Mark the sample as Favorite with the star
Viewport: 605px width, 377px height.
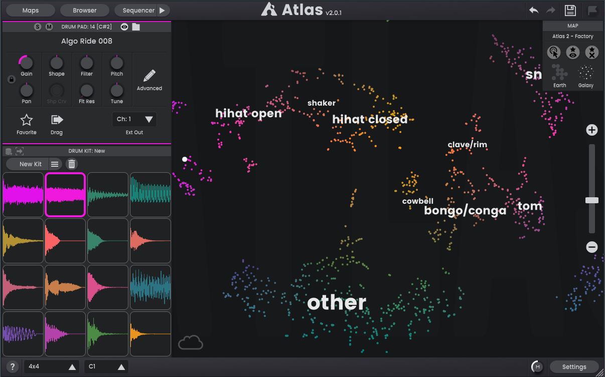pos(27,120)
